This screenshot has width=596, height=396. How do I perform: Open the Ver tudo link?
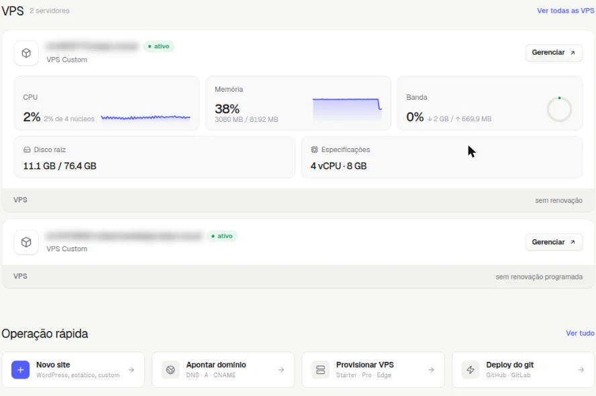point(580,333)
